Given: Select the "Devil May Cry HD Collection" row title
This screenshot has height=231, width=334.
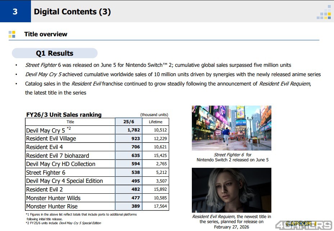Looking at the screenshot, I should (x=61, y=164).
